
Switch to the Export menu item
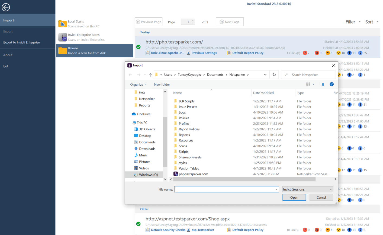pos(8,31)
